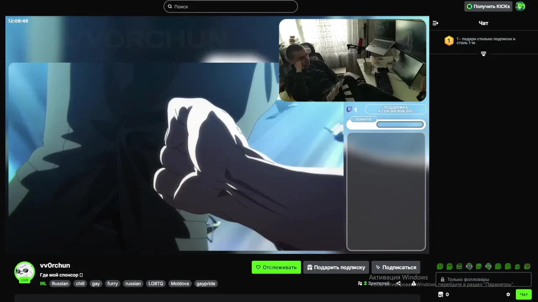Open the chat settings gear
The image size is (538, 302).
(x=508, y=294)
